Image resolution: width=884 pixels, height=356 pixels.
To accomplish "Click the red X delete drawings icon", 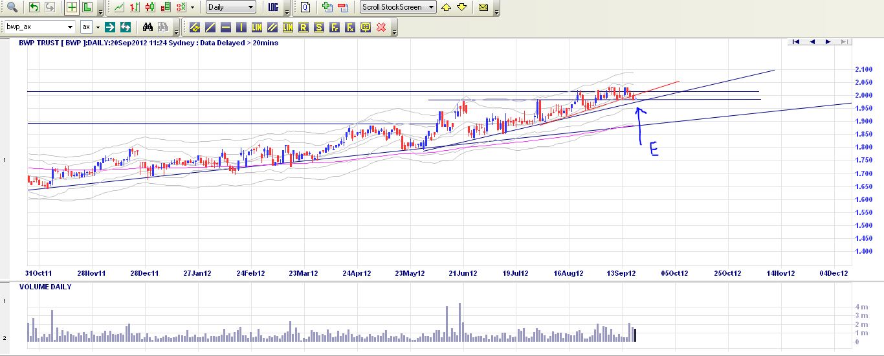I will [x=381, y=27].
